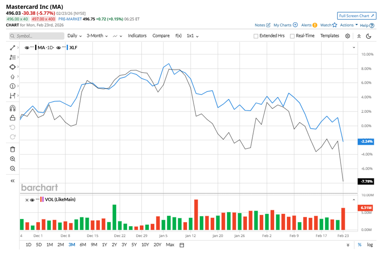Image resolution: width=380 pixels, height=253 pixels.
Task: Open the Alerts warning icon
Action: (315, 25)
